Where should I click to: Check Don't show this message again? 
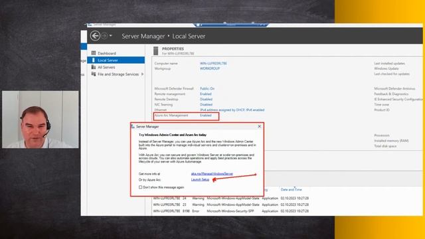pos(140,187)
